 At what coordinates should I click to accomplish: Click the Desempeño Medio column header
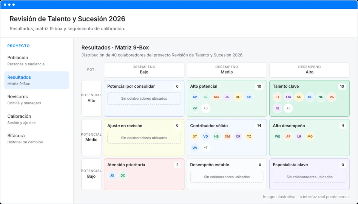tap(227, 70)
